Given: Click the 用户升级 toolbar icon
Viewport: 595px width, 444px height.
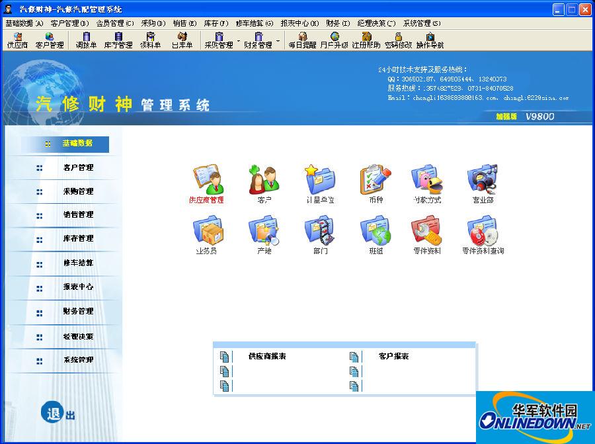Looking at the screenshot, I should click(335, 40).
